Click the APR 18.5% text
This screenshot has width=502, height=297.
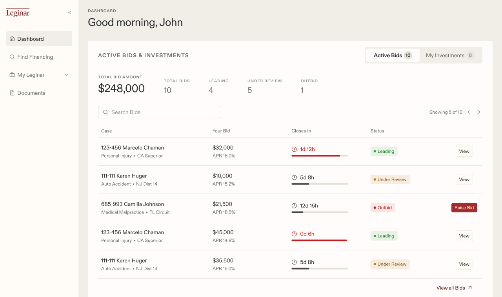pyautogui.click(x=224, y=212)
